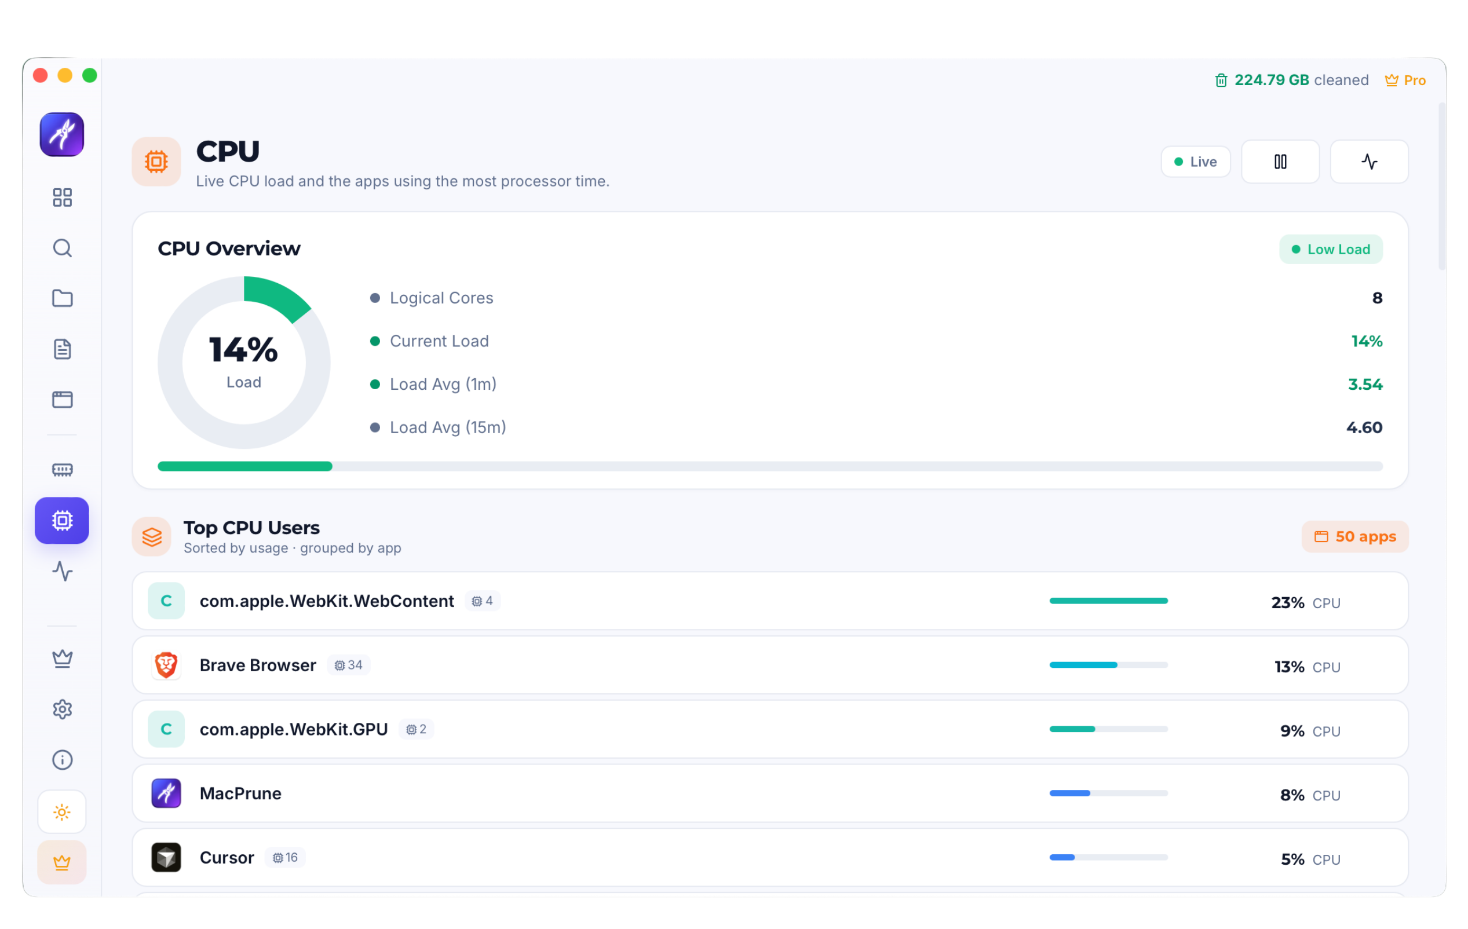The image size is (1468, 929).
Task: Click the orange CPU chip header icon
Action: [x=156, y=162]
